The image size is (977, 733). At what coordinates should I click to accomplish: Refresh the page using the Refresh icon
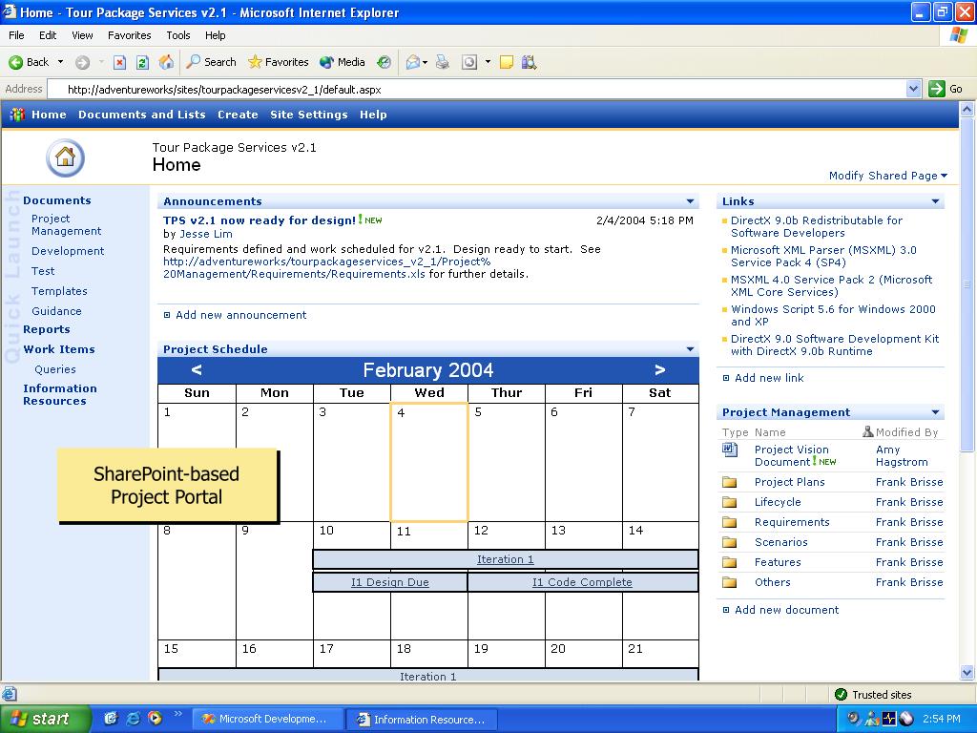(x=143, y=62)
